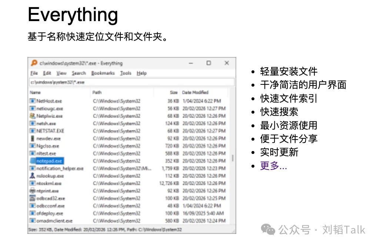Select the newdev.exe file name
The image size is (377, 245).
coord(49,138)
